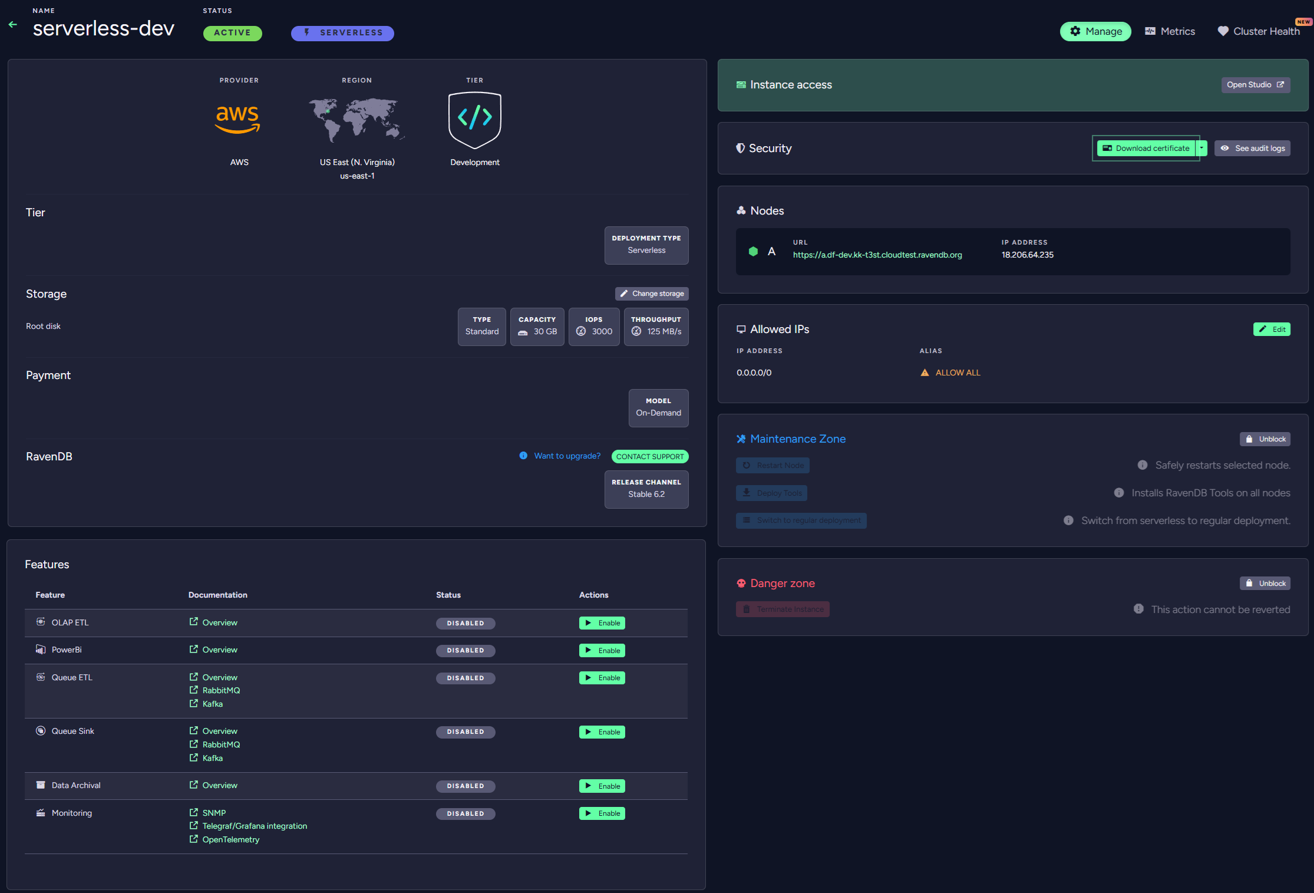The image size is (1314, 893).
Task: Open OLAP ETL Overview documentation
Action: [x=213, y=622]
